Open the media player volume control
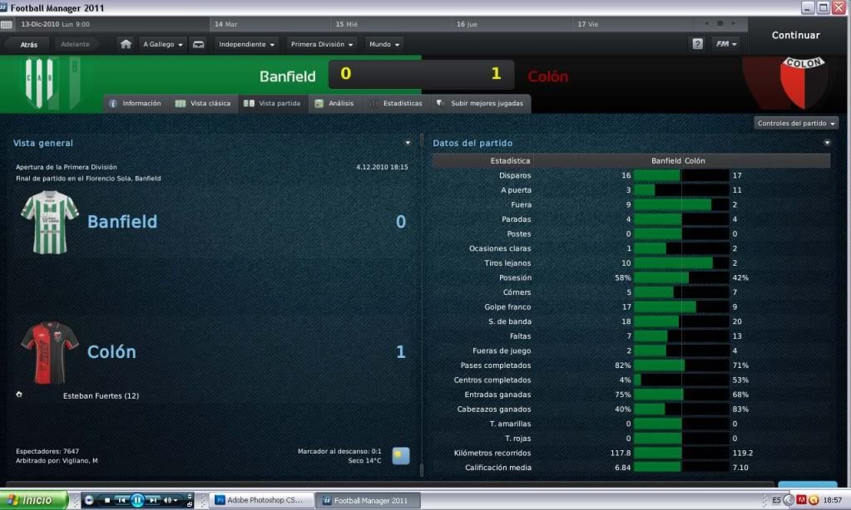 [x=171, y=500]
